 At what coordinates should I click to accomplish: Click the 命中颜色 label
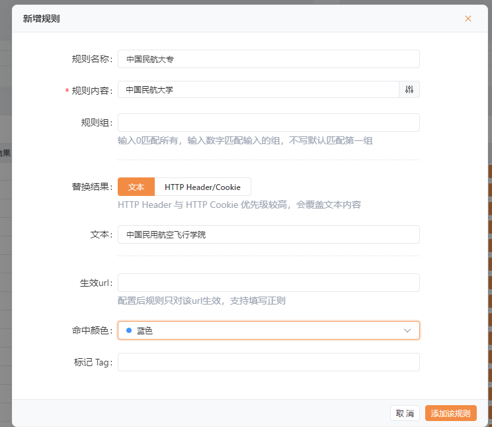92,330
